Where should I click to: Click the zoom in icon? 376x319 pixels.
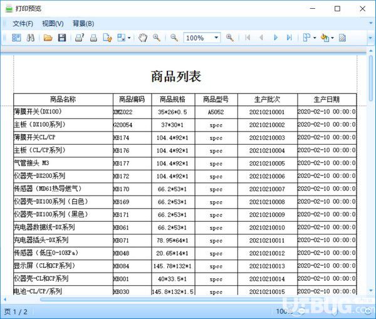click(x=230, y=38)
